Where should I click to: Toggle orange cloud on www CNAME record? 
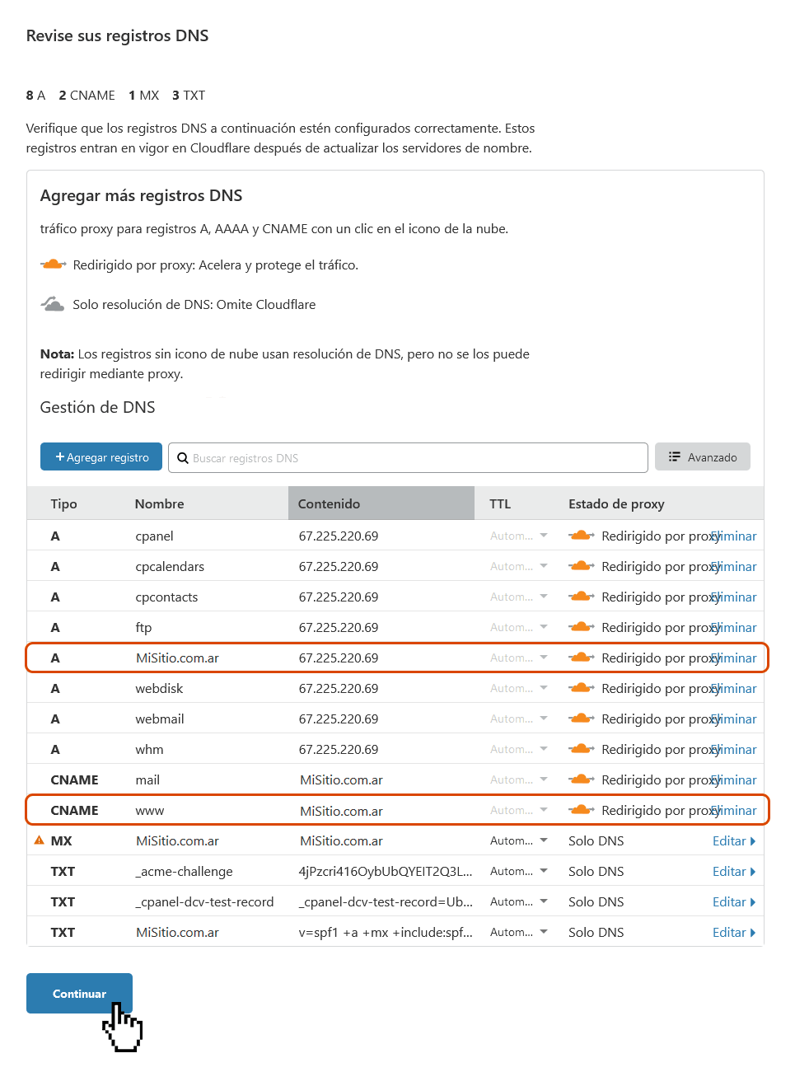582,810
